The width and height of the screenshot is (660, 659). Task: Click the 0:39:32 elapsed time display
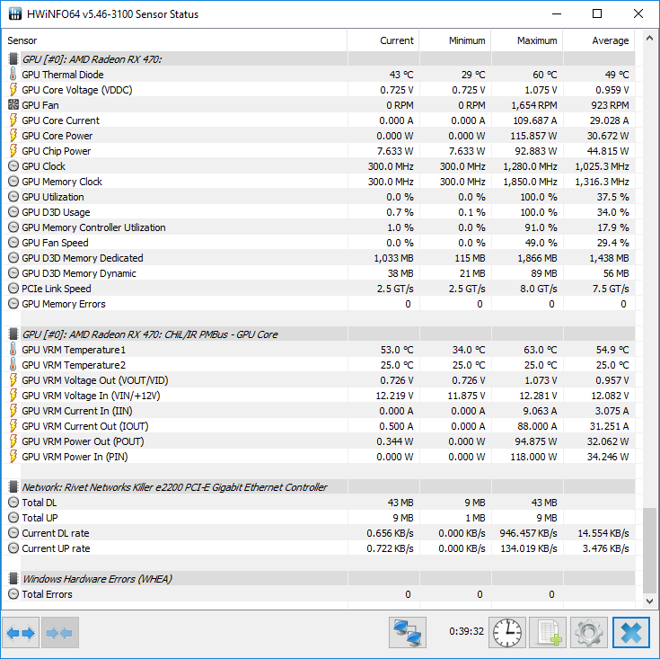pyautogui.click(x=466, y=631)
